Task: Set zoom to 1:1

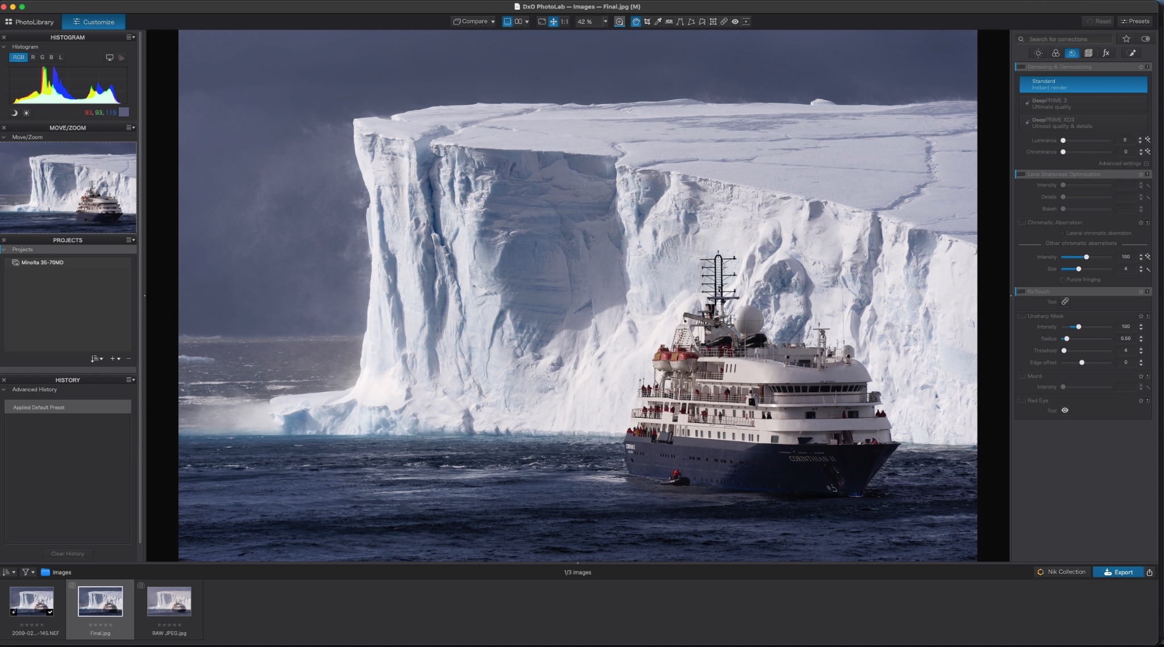Action: pyautogui.click(x=564, y=22)
